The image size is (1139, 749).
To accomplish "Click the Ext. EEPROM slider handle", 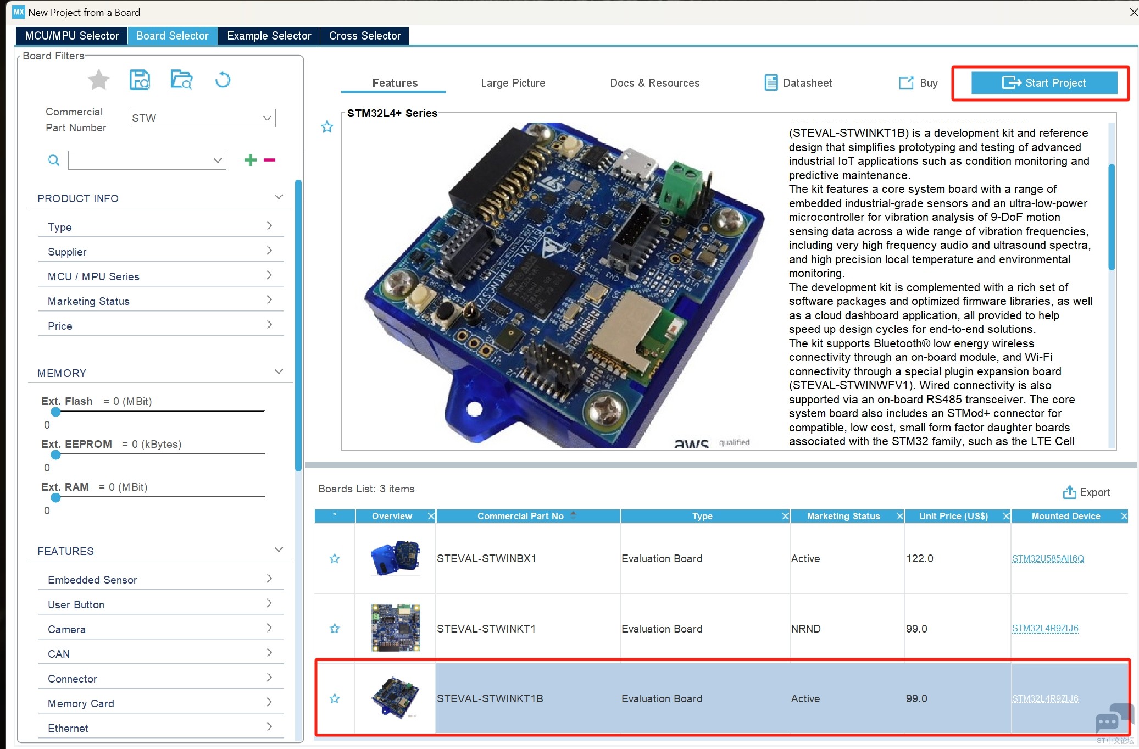I will tap(55, 454).
